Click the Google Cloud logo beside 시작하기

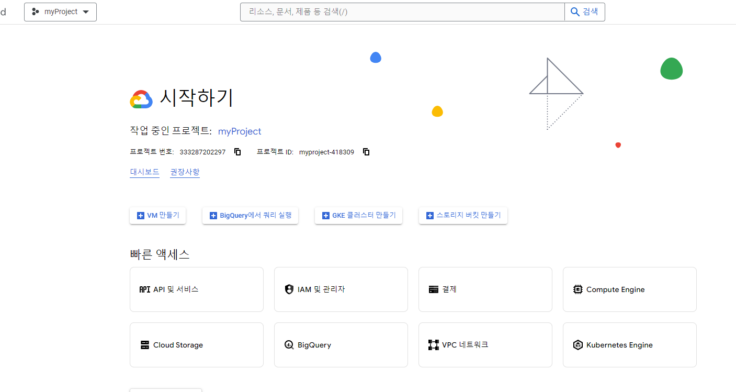(141, 99)
